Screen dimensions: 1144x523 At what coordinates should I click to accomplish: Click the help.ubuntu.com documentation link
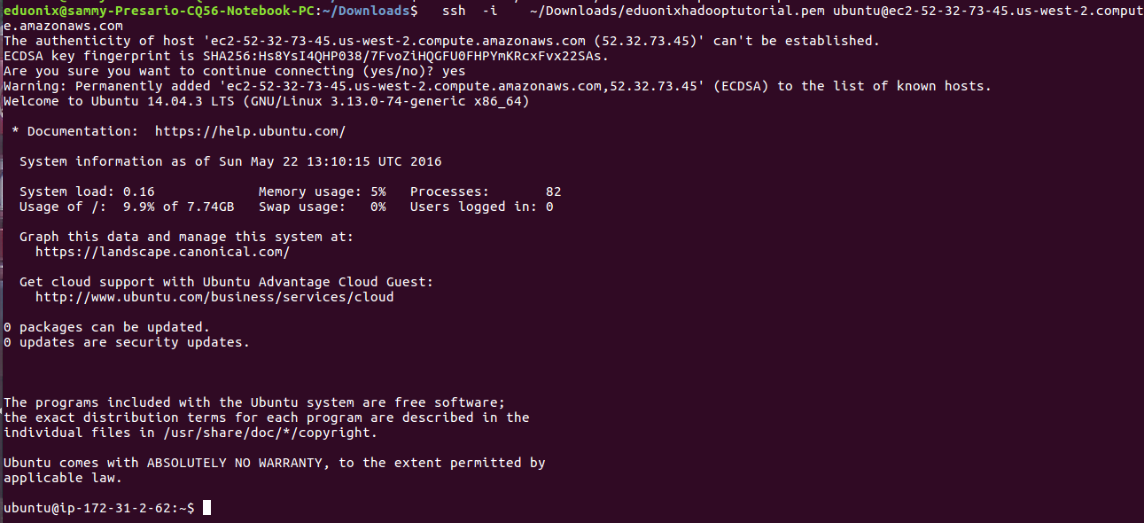(x=250, y=131)
